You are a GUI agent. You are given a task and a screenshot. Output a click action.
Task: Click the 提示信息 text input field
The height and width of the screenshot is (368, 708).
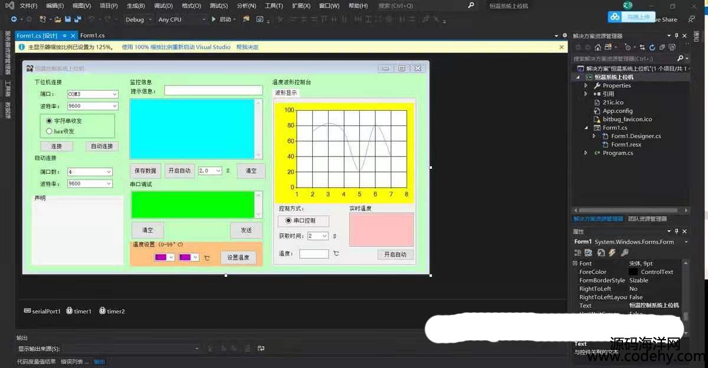(x=213, y=91)
